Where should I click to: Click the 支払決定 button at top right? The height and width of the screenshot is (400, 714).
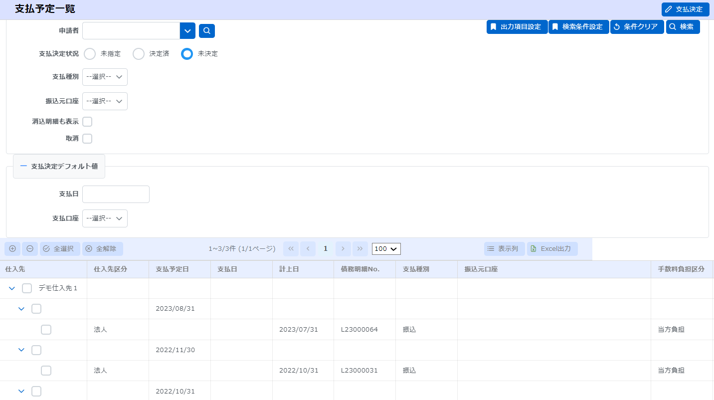[685, 9]
